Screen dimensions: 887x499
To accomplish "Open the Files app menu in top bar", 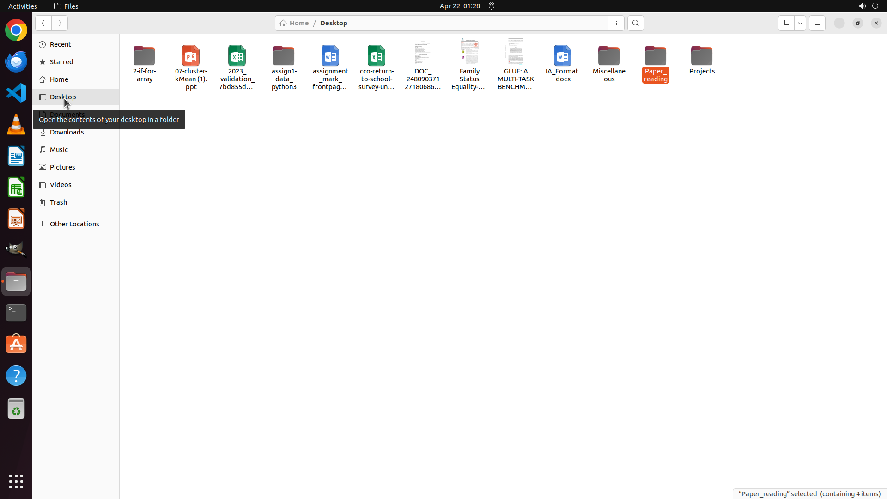I will tap(66, 6).
